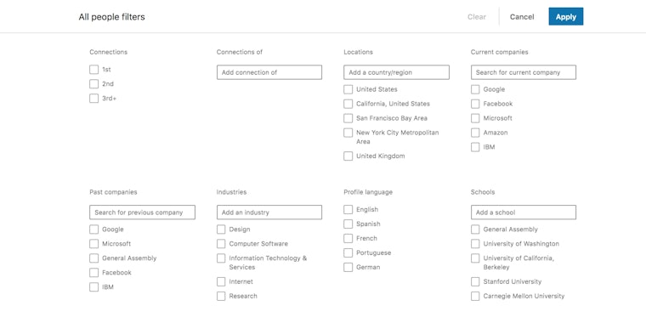
Task: Select United States location checkbox
Action: point(348,89)
